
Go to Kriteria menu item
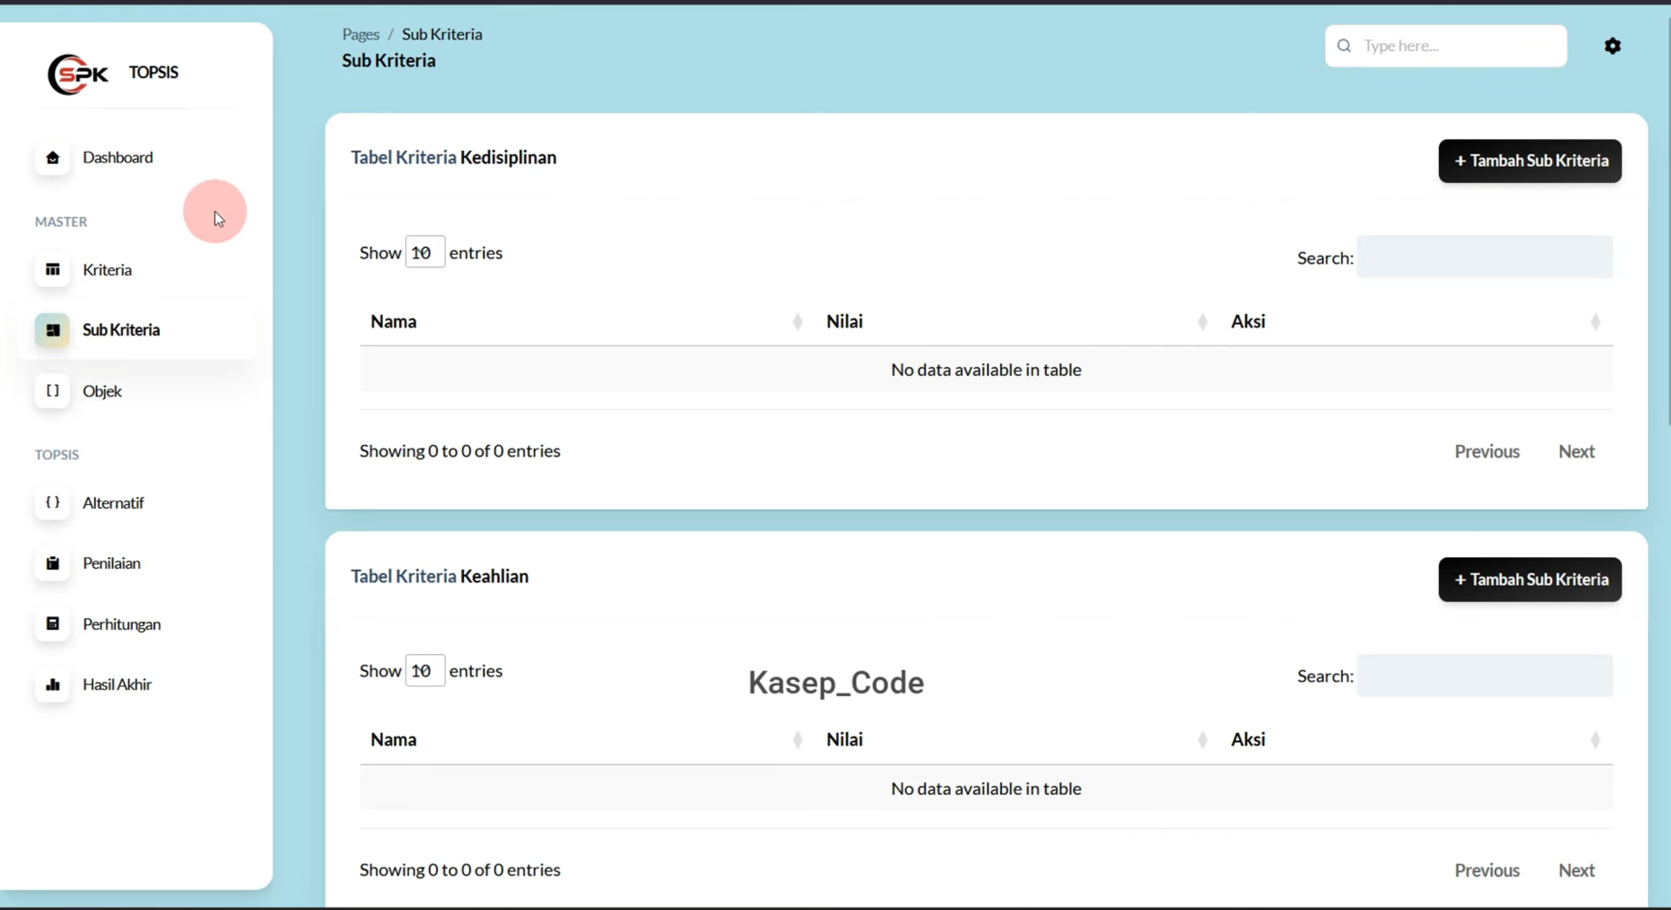[107, 270]
